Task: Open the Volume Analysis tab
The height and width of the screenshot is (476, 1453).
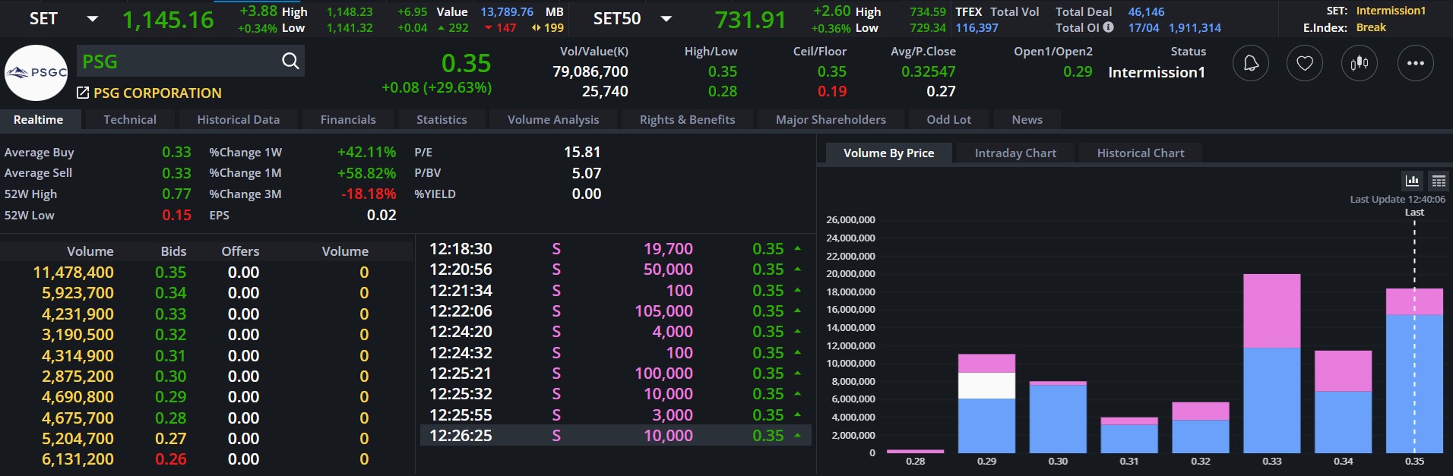Action: coord(553,119)
